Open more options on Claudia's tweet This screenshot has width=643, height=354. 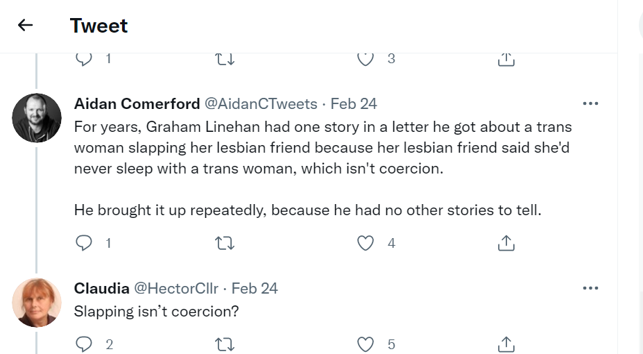(590, 288)
